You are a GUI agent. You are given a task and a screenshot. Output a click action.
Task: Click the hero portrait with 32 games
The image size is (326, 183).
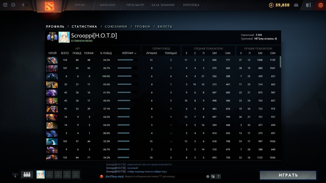(52, 85)
